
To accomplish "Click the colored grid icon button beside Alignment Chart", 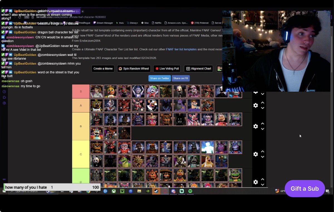I will click(x=219, y=69).
